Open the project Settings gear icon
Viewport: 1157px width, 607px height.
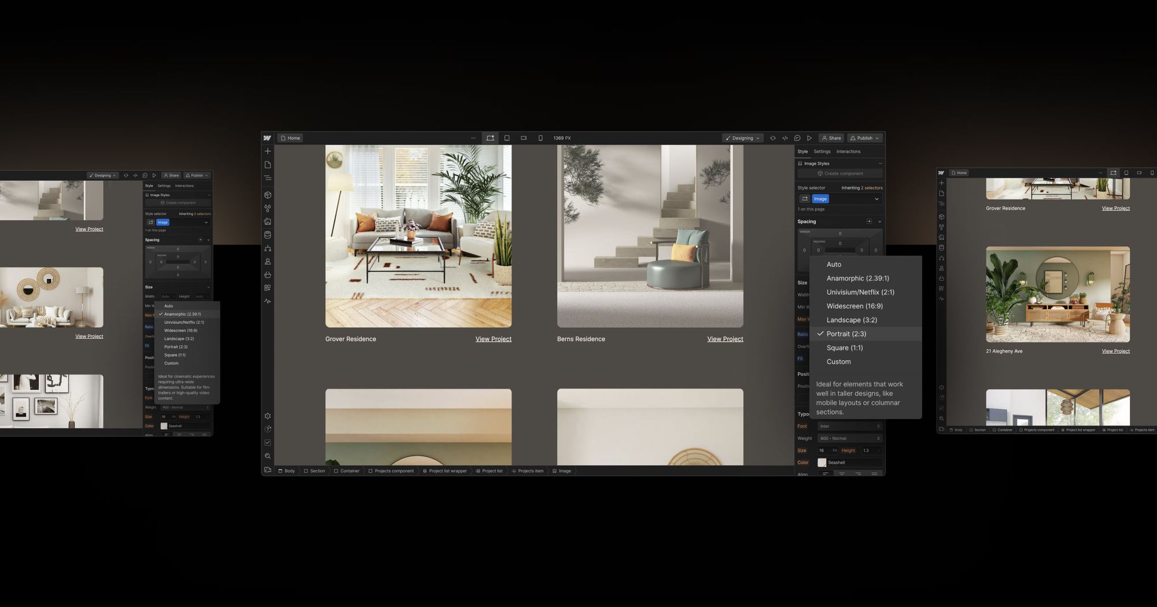coord(267,416)
